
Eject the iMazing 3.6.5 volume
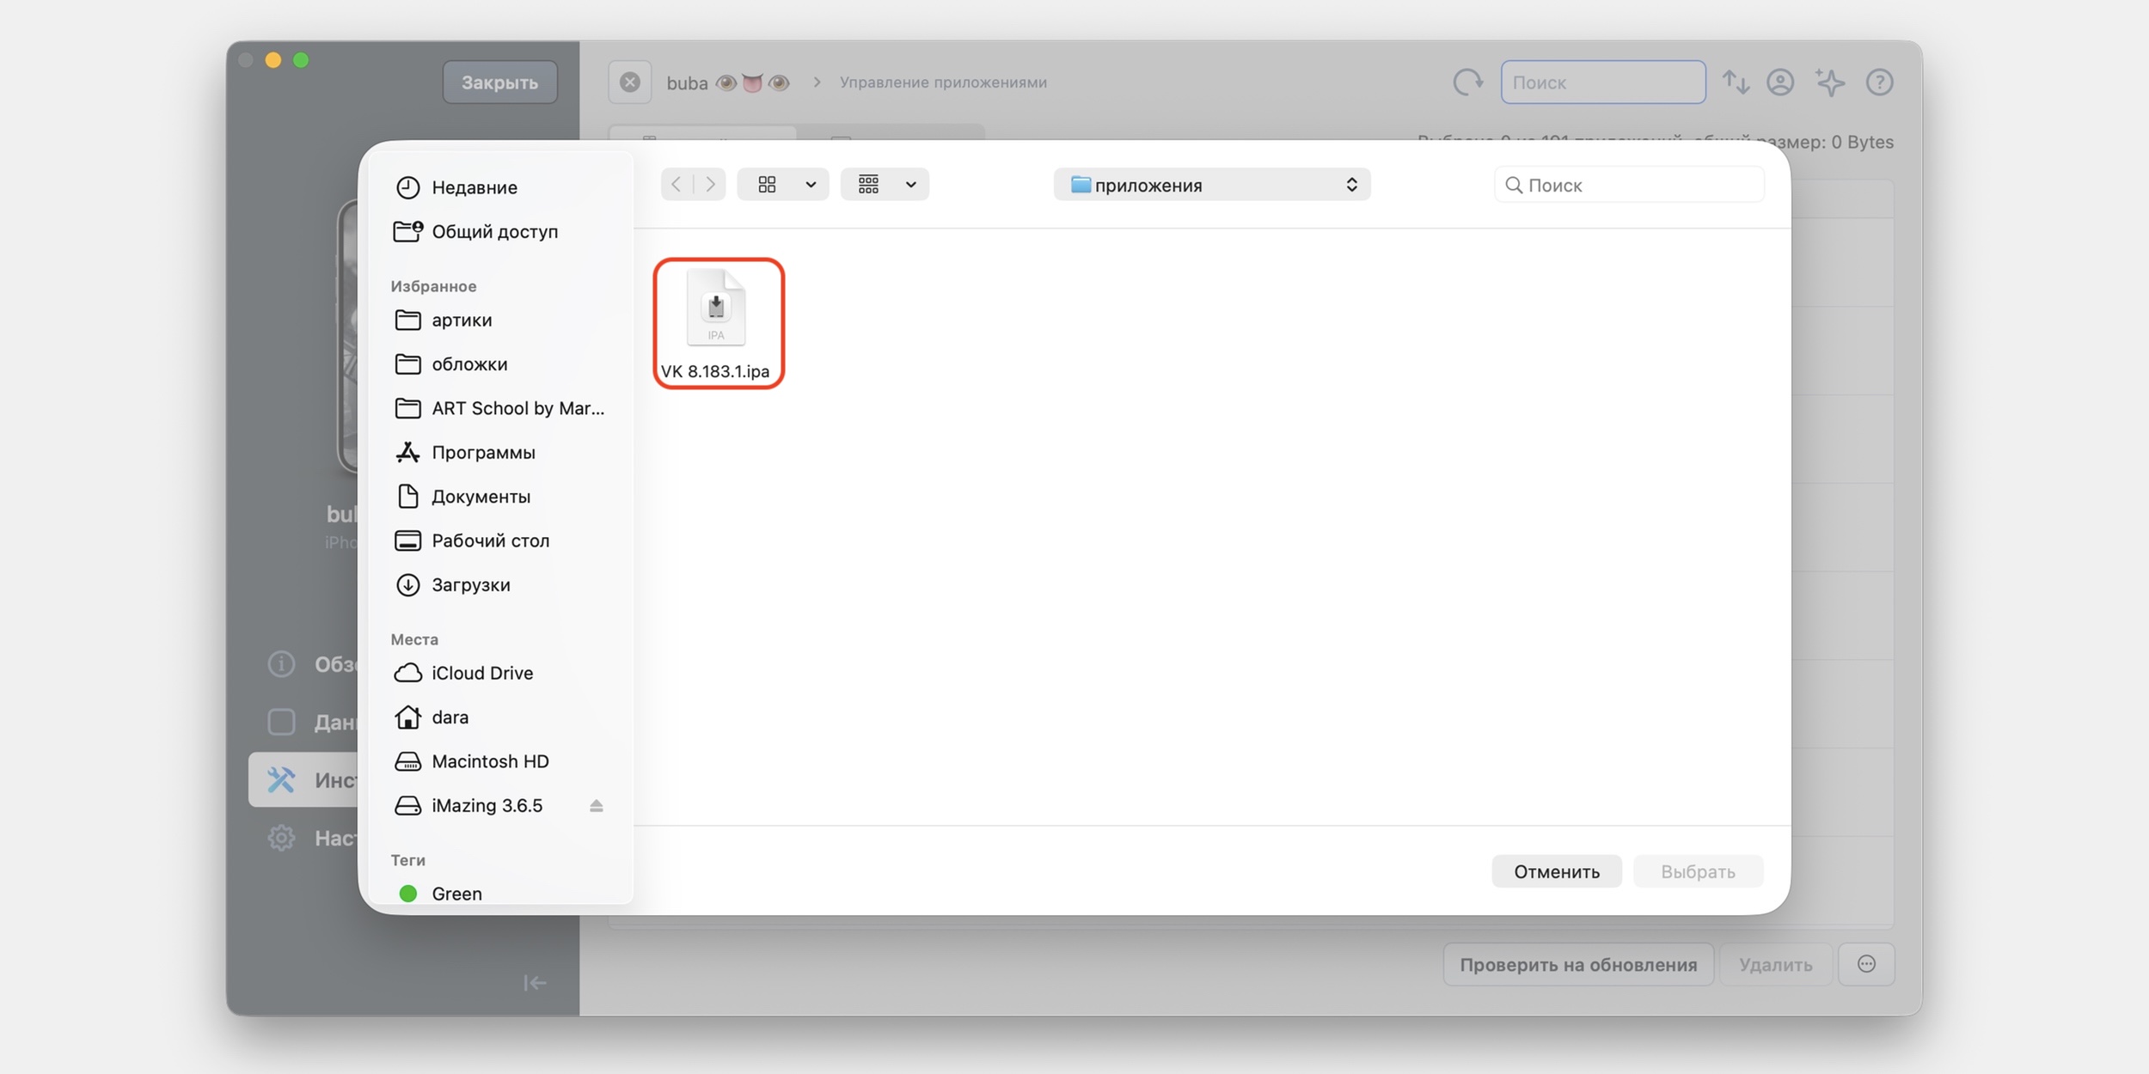click(597, 806)
